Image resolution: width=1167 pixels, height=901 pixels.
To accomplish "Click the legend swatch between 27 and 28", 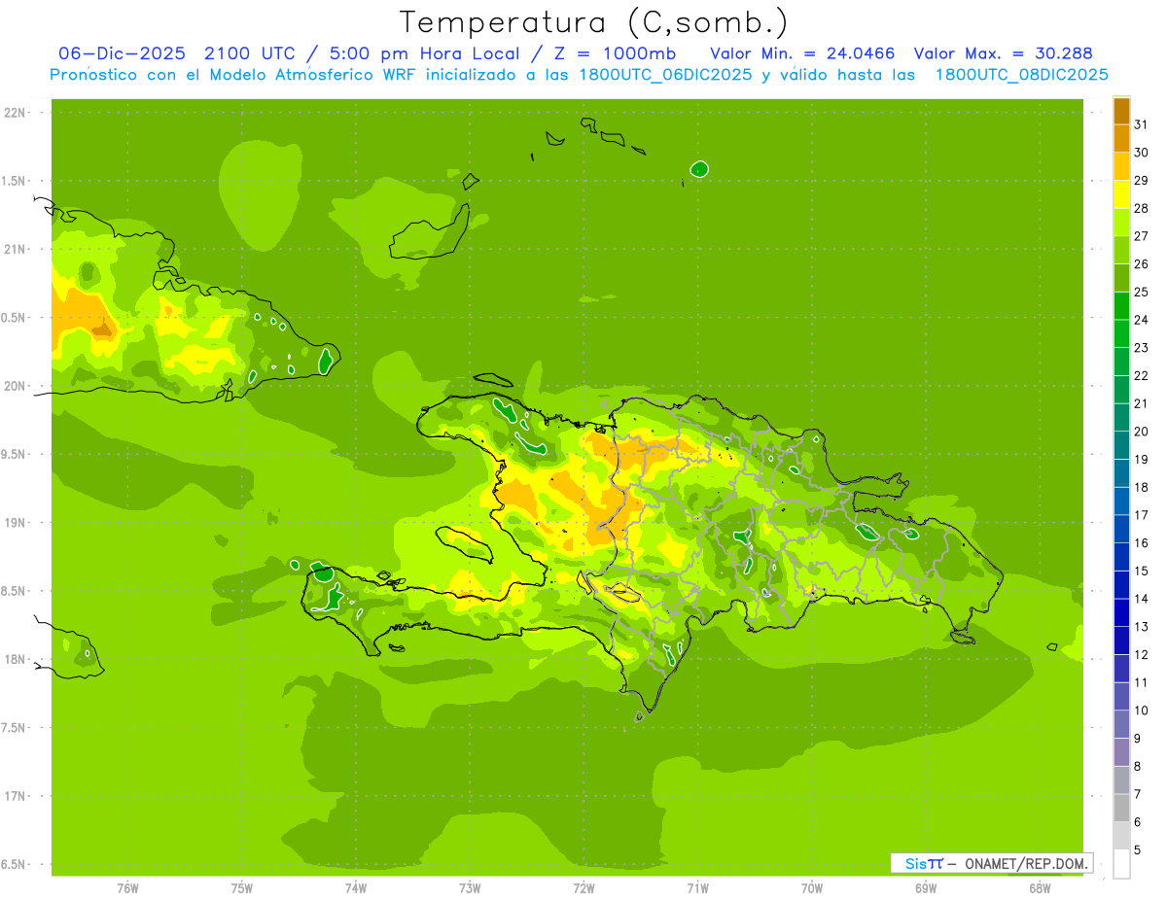I will (x=1121, y=223).
